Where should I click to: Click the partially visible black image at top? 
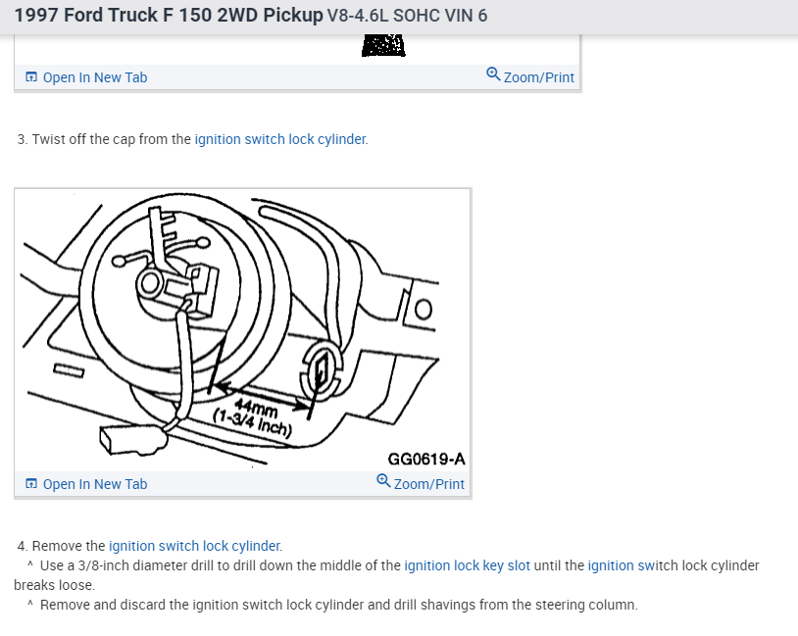tap(383, 45)
